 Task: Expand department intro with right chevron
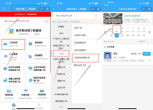click(149, 22)
